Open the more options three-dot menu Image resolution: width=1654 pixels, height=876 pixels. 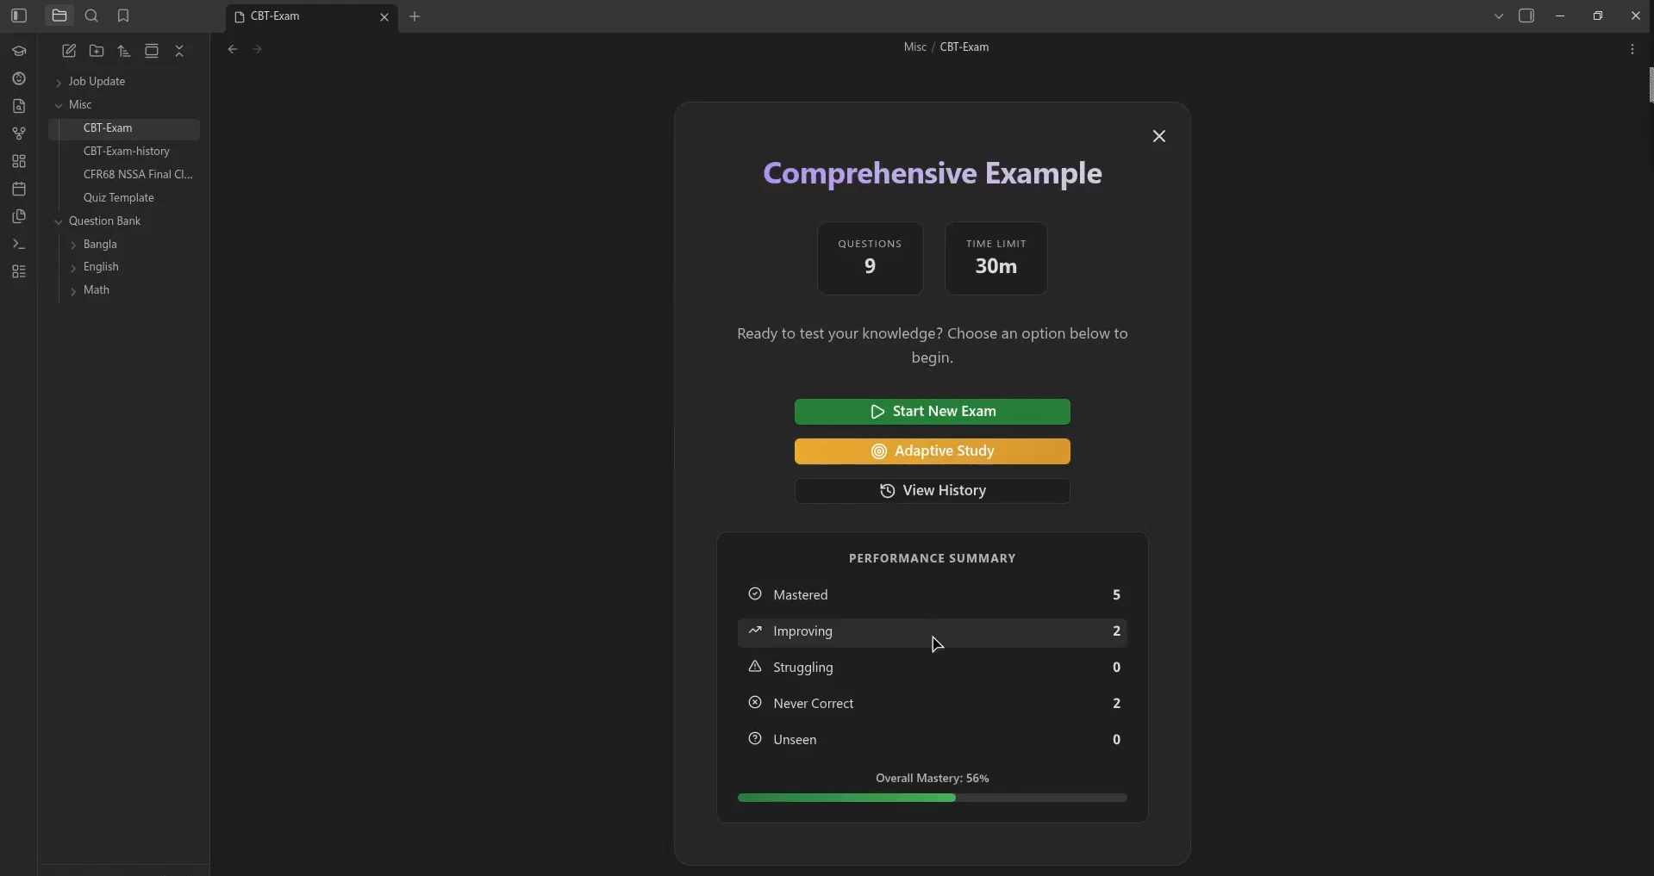[x=1632, y=49]
